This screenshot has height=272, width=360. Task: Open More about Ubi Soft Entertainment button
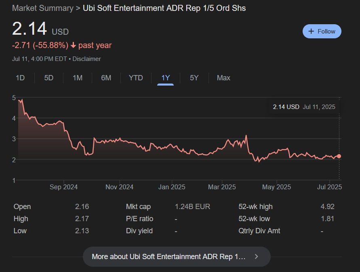pyautogui.click(x=177, y=257)
